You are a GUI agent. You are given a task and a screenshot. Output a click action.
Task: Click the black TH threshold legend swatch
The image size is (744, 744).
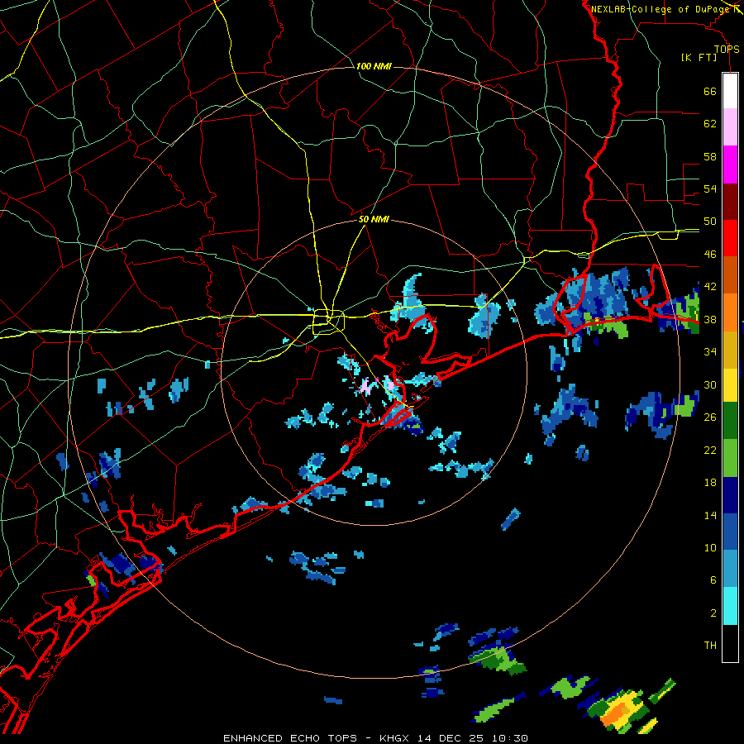pyautogui.click(x=730, y=642)
